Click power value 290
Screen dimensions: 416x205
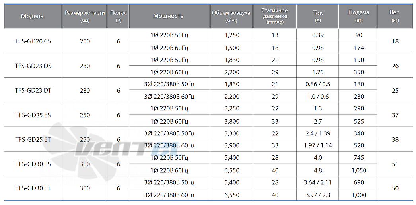pos(359,108)
